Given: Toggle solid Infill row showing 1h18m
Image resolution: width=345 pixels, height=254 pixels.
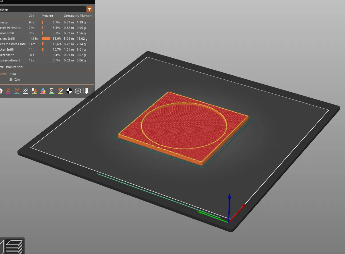Looking at the screenshot, I should click(46, 39).
